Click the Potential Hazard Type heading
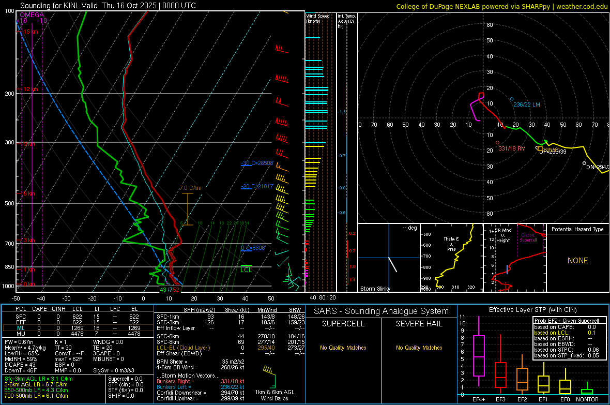This screenshot has height=405, width=610. pyautogui.click(x=577, y=229)
